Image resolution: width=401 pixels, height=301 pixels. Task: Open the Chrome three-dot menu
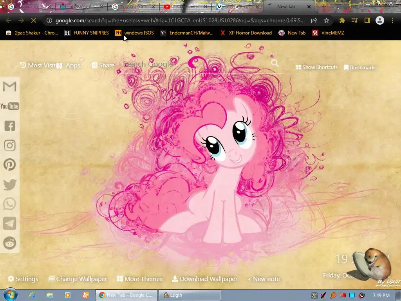coord(392,20)
